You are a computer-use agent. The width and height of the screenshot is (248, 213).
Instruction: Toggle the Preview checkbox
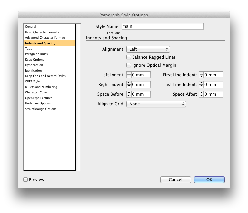(x=25, y=179)
